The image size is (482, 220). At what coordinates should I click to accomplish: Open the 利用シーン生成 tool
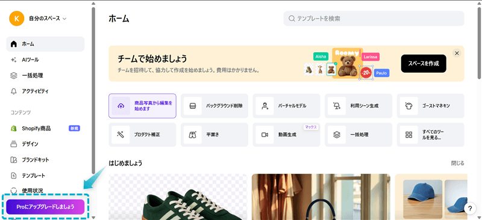pos(358,106)
